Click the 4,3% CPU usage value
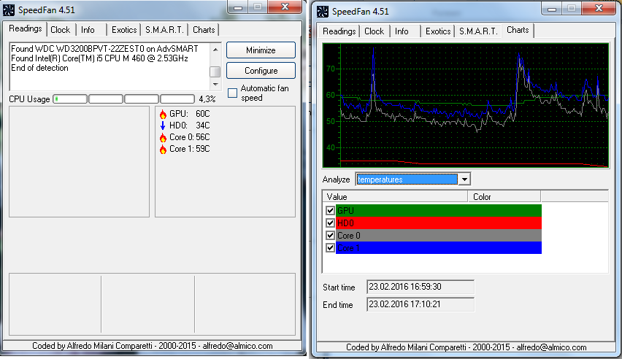Screen dimensions: 622x359 click(207, 99)
